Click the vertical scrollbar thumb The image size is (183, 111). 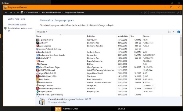click(181, 46)
